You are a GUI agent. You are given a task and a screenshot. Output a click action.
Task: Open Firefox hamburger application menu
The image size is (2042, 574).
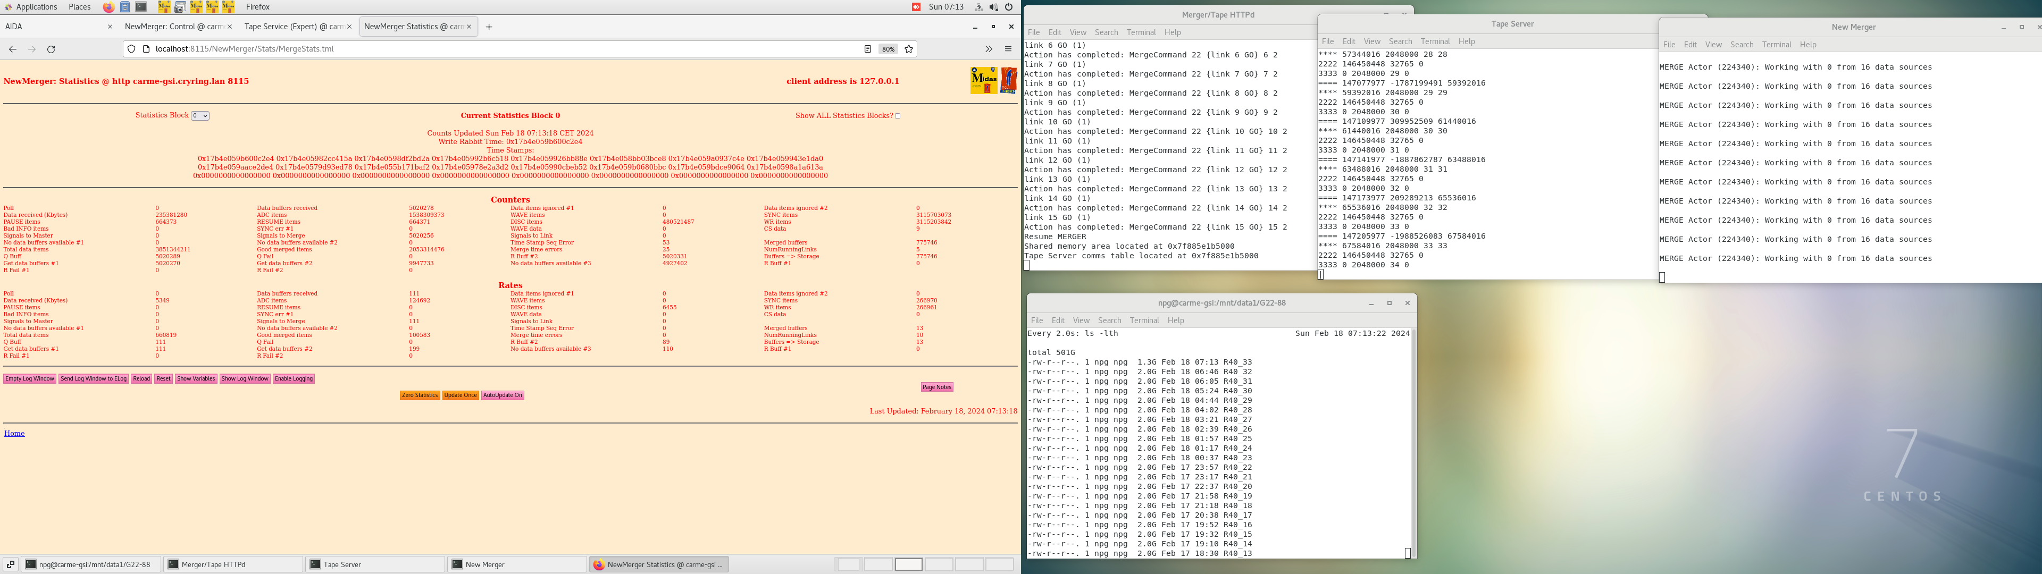coord(1008,49)
